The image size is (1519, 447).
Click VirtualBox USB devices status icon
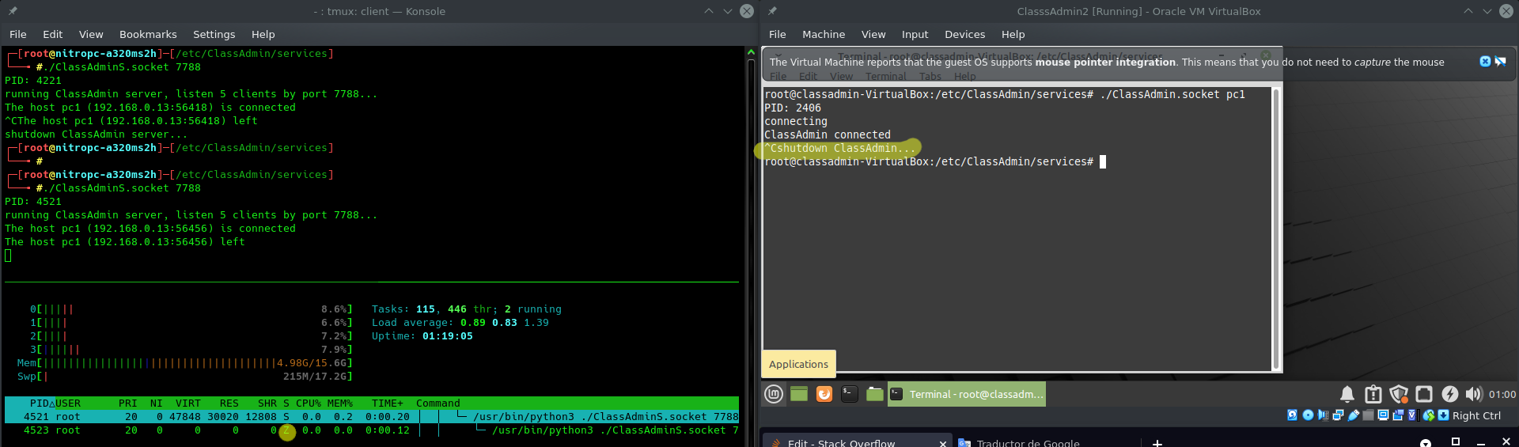pos(1354,415)
